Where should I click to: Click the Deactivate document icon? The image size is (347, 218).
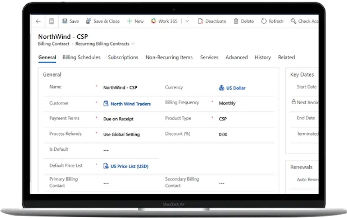[x=200, y=21]
